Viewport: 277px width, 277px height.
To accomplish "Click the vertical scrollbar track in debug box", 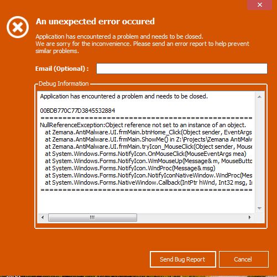I will (x=259, y=153).
